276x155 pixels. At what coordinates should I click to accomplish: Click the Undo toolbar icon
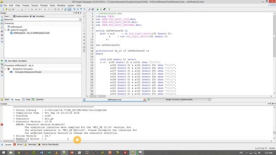36,9
